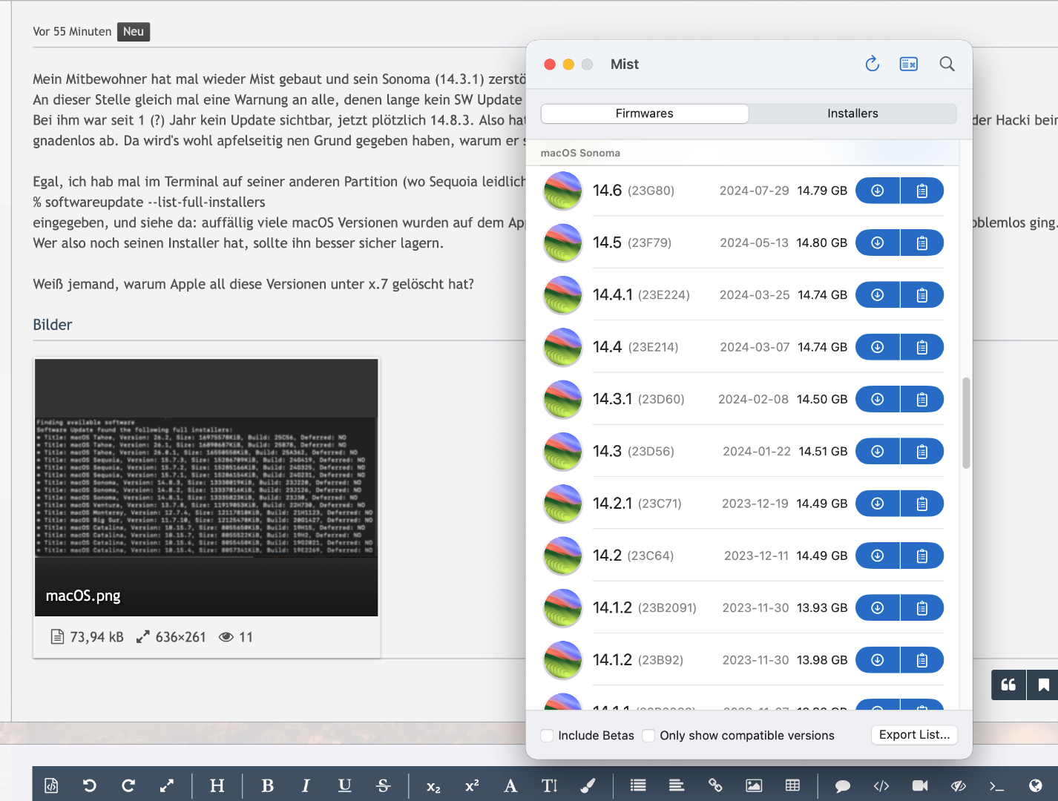This screenshot has height=801, width=1058.
Task: Toggle underline formatting in the editor
Action: [345, 785]
